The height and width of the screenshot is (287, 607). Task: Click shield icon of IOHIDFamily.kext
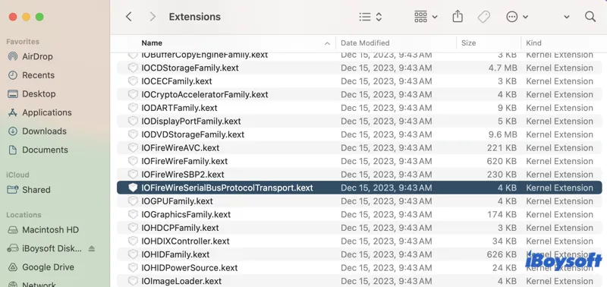tap(134, 254)
